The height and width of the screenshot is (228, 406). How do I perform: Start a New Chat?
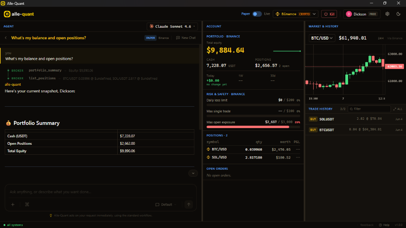pos(186,38)
